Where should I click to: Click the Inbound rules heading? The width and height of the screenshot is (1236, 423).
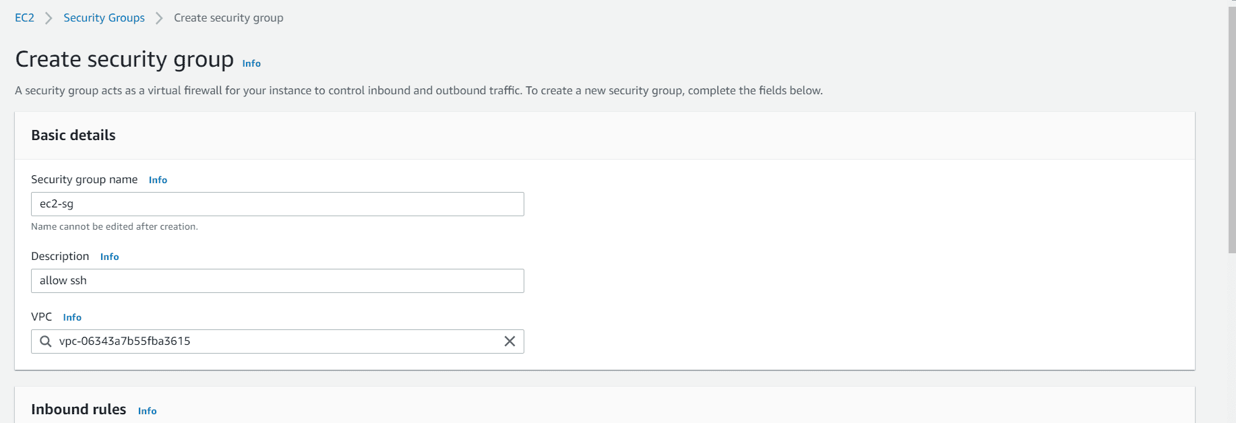coord(78,410)
